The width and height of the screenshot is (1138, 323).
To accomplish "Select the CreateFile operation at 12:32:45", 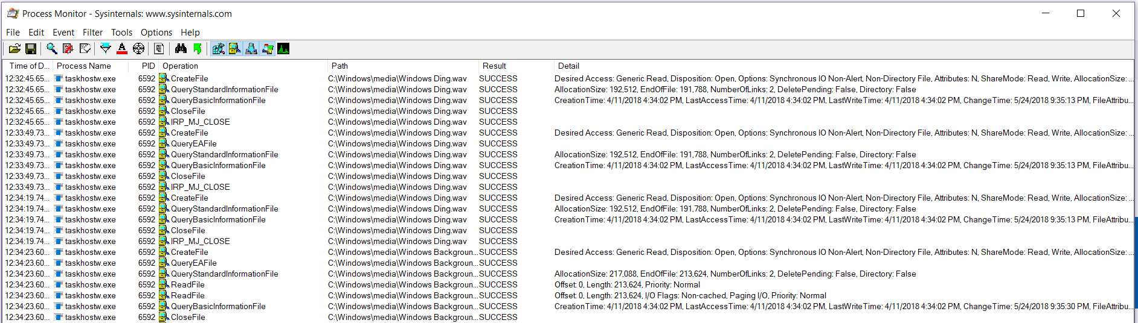I will (x=189, y=78).
